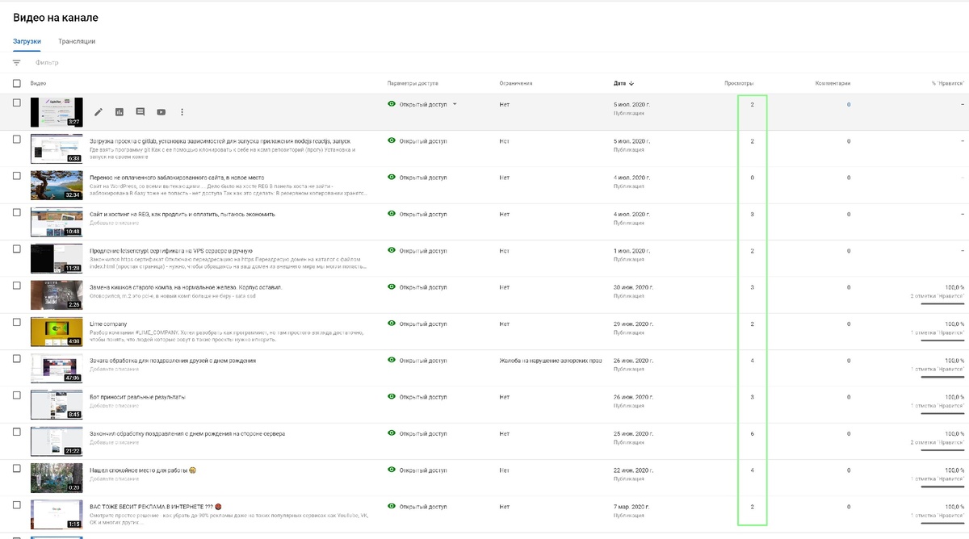Open the three-dot options menu
The height and width of the screenshot is (539, 969).
182,112
